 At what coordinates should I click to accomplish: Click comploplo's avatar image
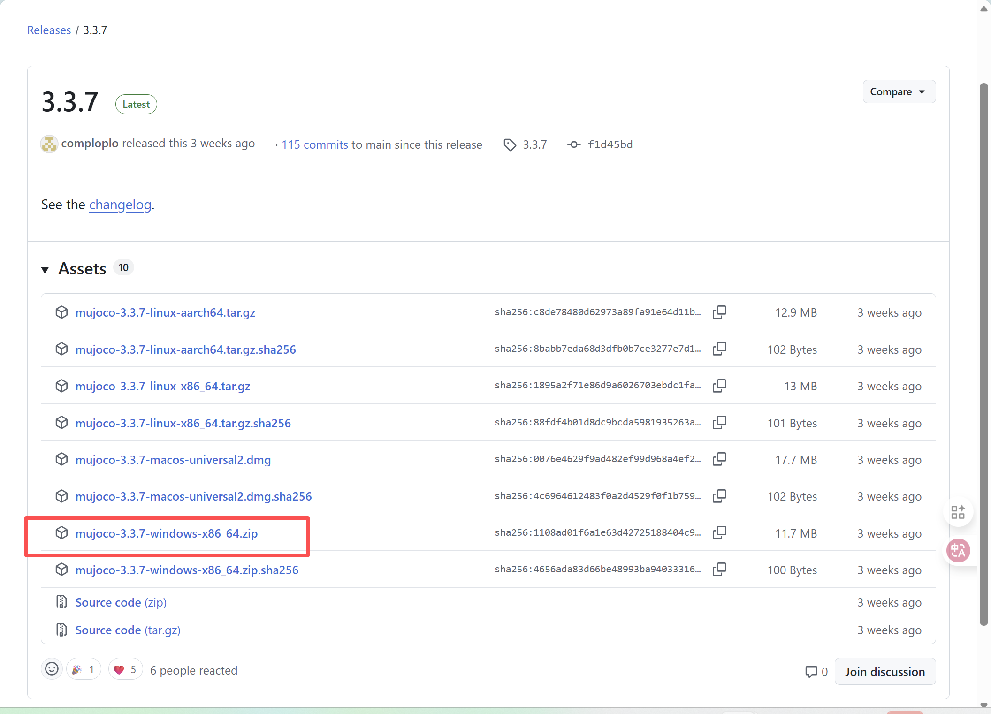[x=49, y=144]
